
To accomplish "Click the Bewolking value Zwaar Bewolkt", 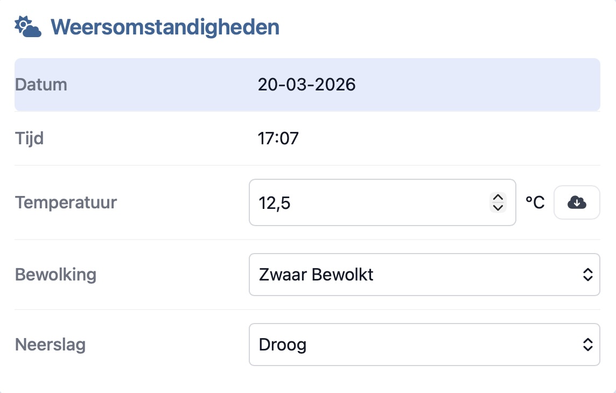I will pyautogui.click(x=316, y=275).
